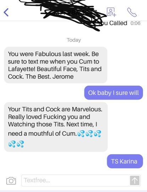Click the 'Today' date separator
Image resolution: width=147 pixels, height=192 pixels.
click(x=74, y=40)
